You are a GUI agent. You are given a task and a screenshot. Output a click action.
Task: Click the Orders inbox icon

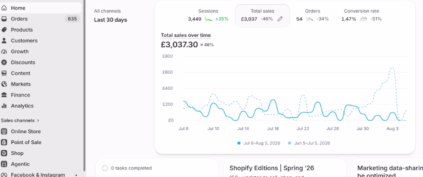pyautogui.click(x=4, y=19)
